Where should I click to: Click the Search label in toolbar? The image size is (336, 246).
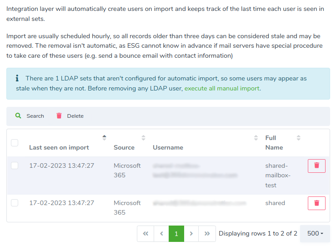pyautogui.click(x=35, y=116)
